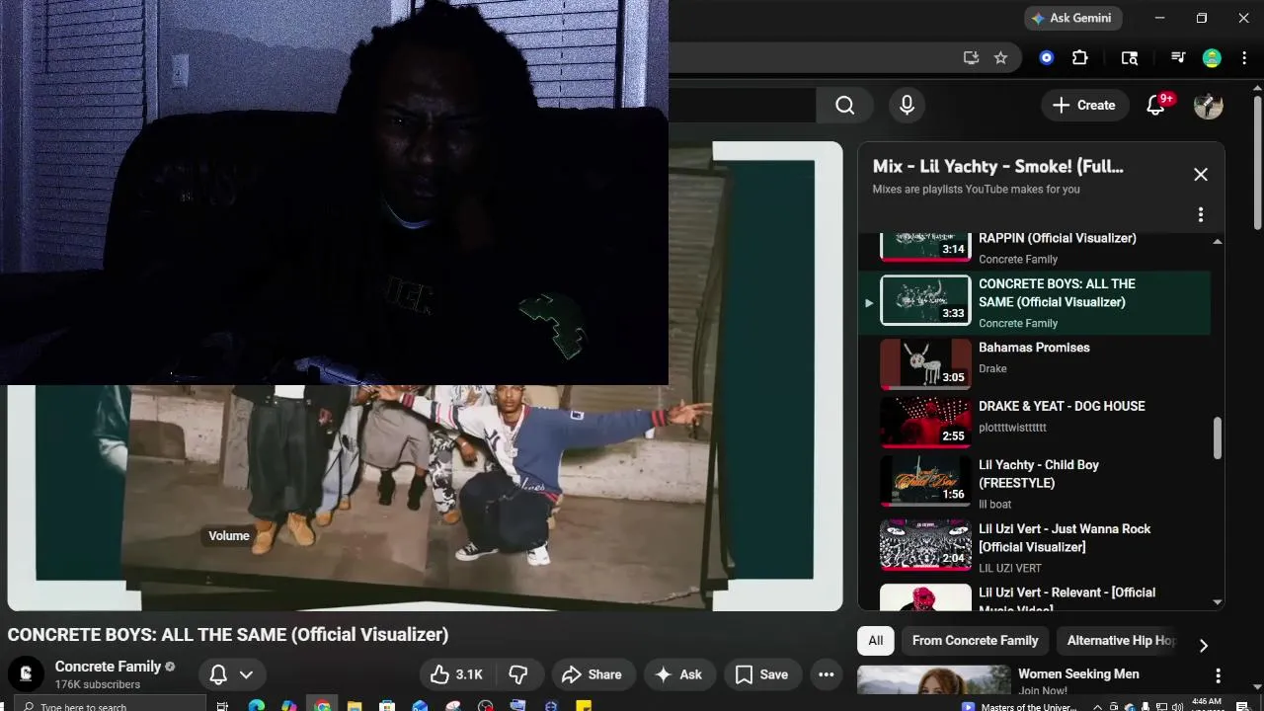This screenshot has height=711, width=1264.
Task: Save the video to playlist
Action: pos(760,674)
